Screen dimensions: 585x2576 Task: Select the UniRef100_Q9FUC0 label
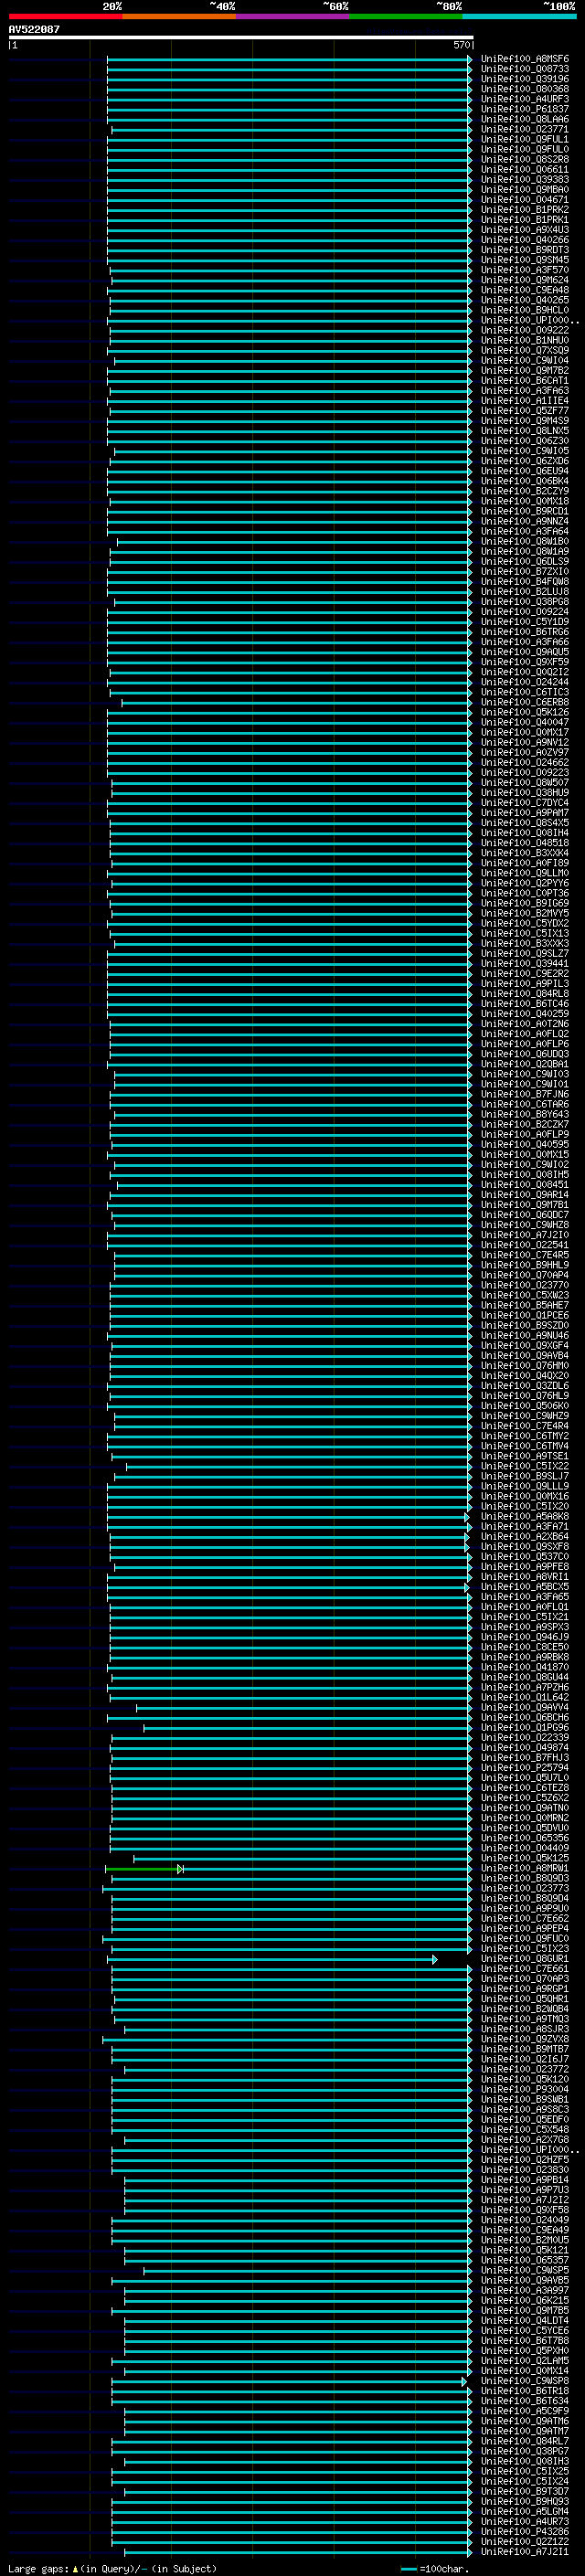point(525,1938)
